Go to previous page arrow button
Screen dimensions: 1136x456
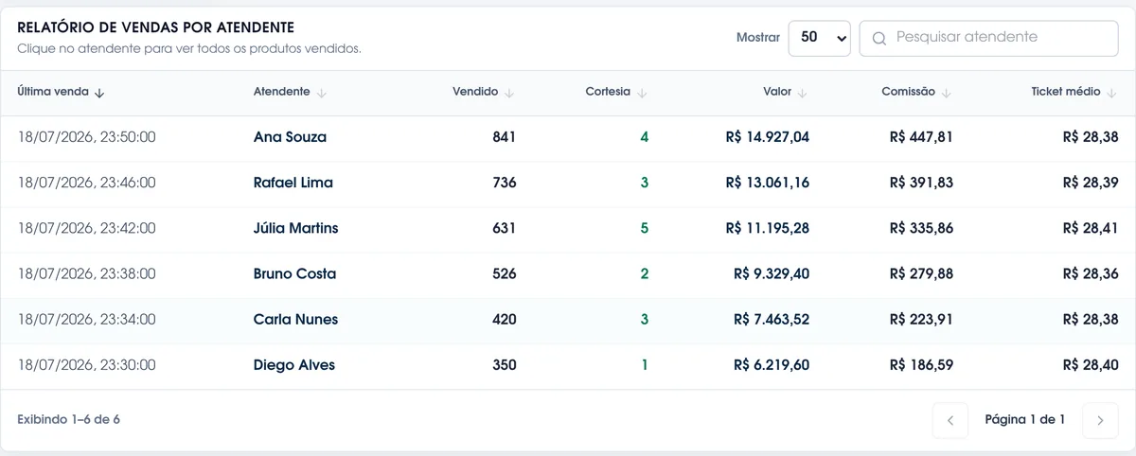[x=950, y=420]
